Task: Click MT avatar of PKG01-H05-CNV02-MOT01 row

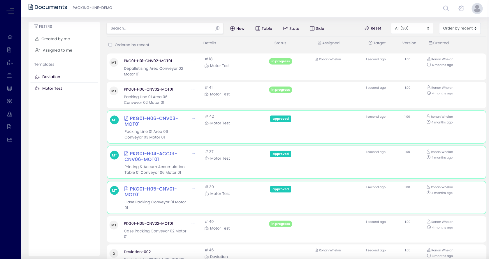Action: coord(114,225)
